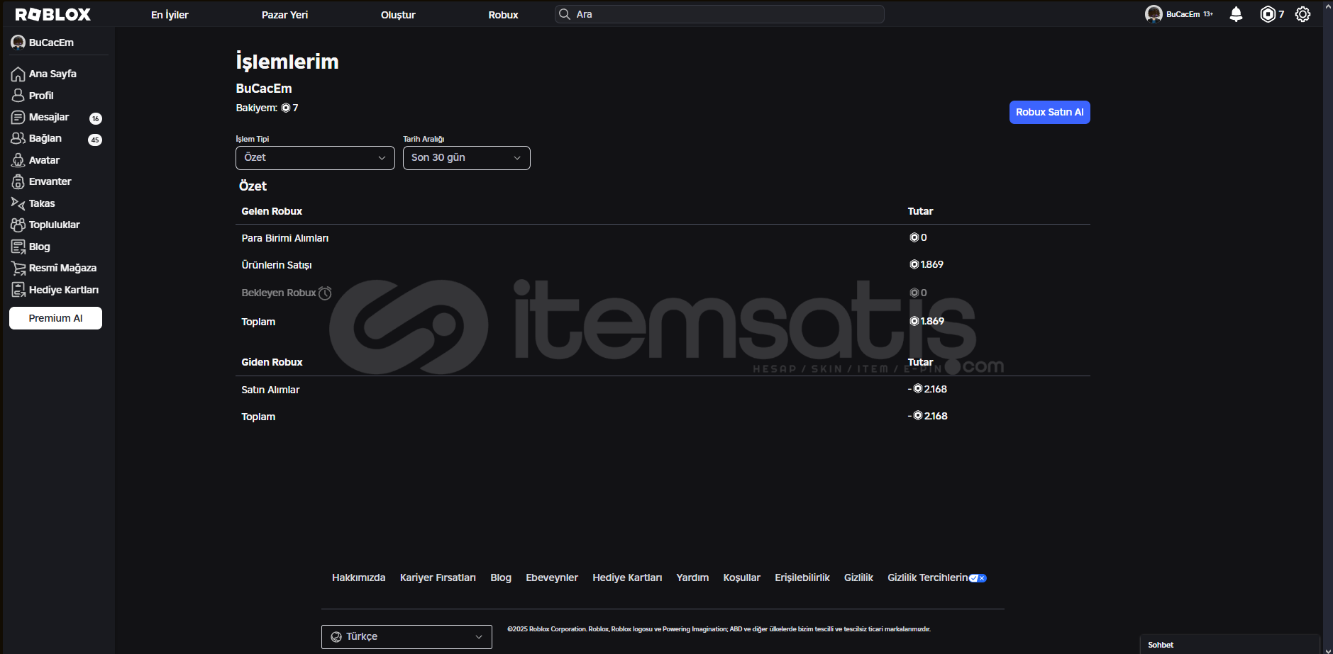Open the Sohbet chat panel
The height and width of the screenshot is (654, 1333).
coord(1229,645)
